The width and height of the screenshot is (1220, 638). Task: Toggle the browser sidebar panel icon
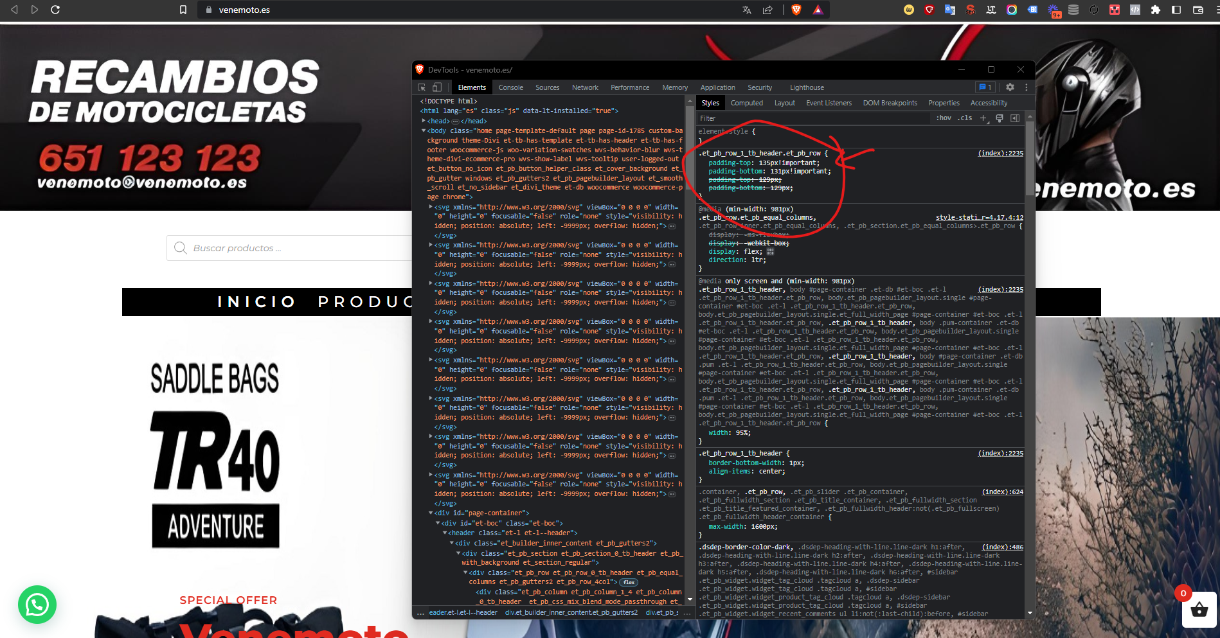(x=1176, y=10)
